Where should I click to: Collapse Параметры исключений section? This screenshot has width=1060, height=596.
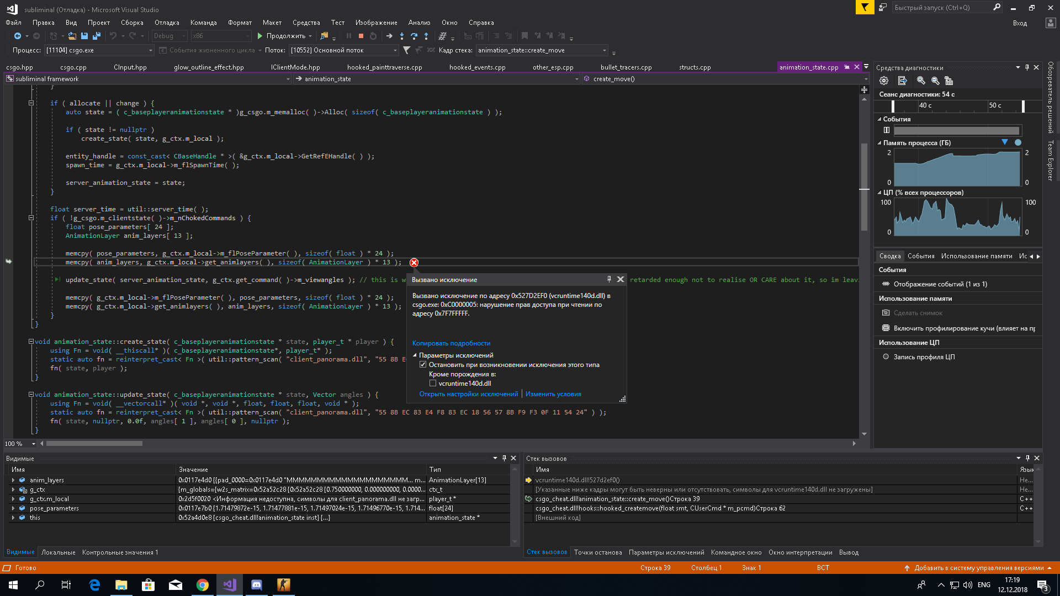415,355
